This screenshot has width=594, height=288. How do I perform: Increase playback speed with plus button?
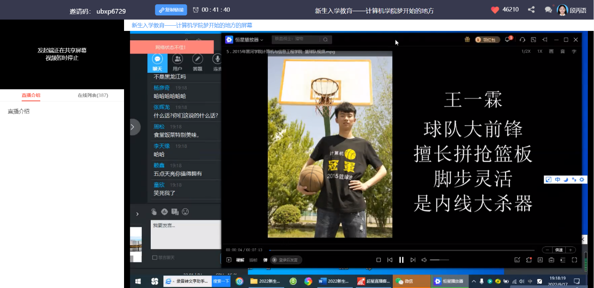[x=571, y=250]
